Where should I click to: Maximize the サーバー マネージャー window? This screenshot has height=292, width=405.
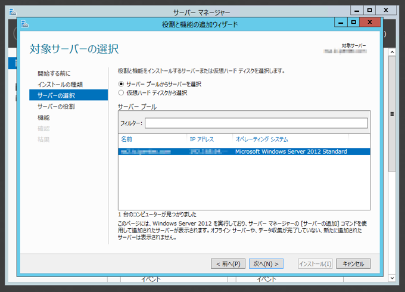[370, 10]
